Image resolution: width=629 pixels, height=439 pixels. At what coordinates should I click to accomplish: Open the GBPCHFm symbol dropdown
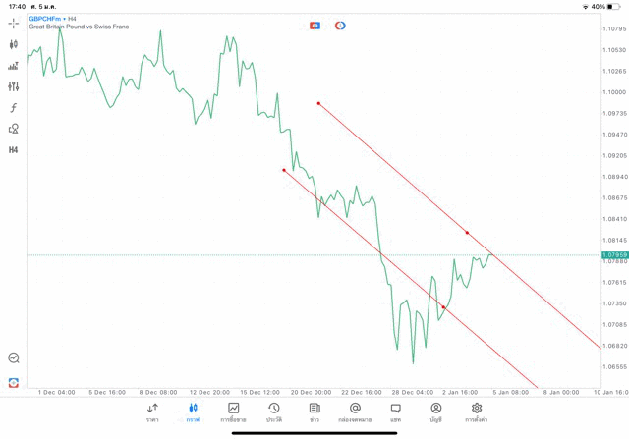(x=45, y=19)
